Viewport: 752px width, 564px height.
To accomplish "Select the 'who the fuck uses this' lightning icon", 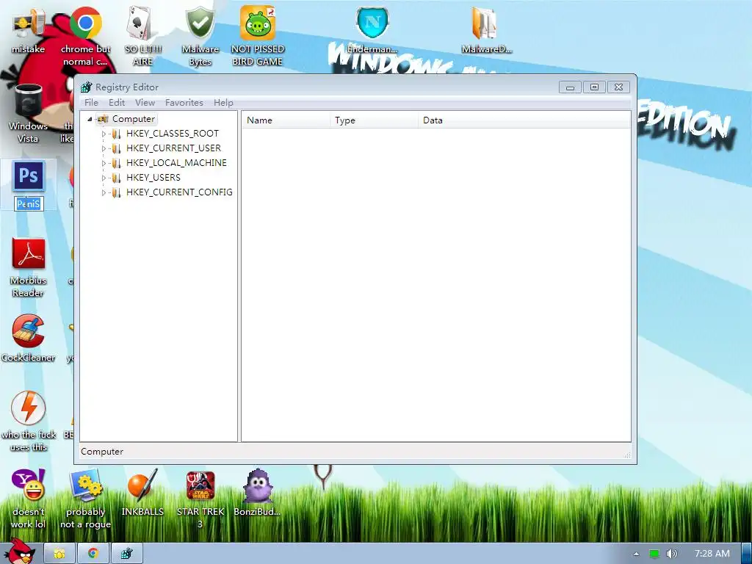I will (29, 421).
